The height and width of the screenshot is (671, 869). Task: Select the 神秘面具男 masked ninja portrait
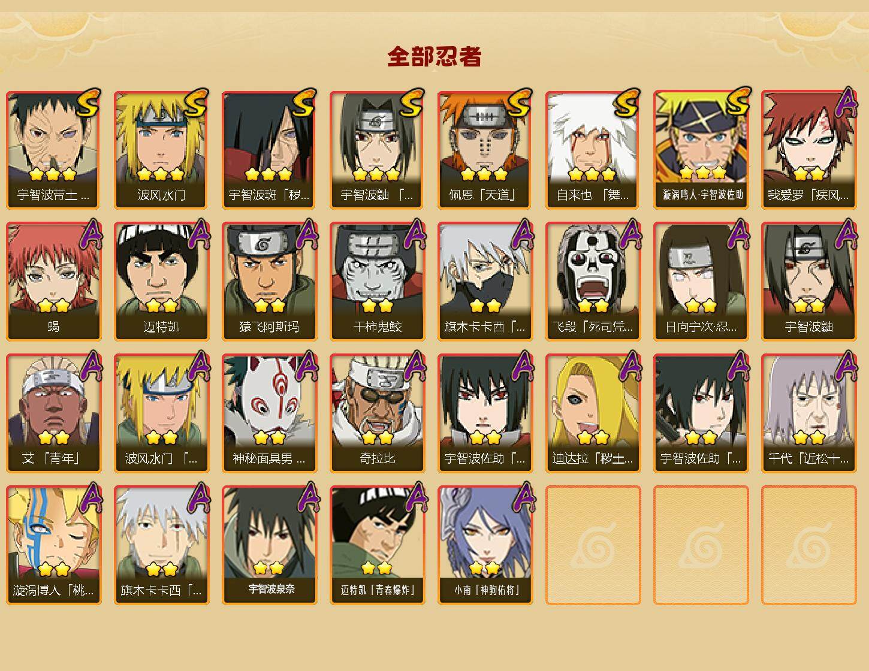tap(270, 413)
